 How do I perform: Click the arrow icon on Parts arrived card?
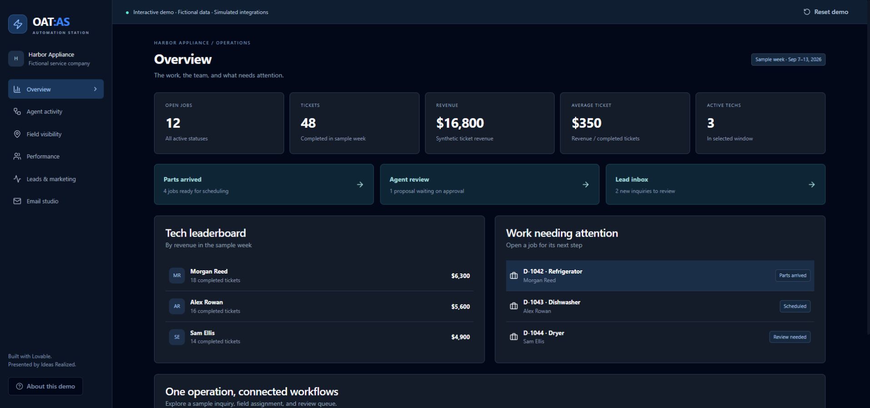click(x=360, y=184)
